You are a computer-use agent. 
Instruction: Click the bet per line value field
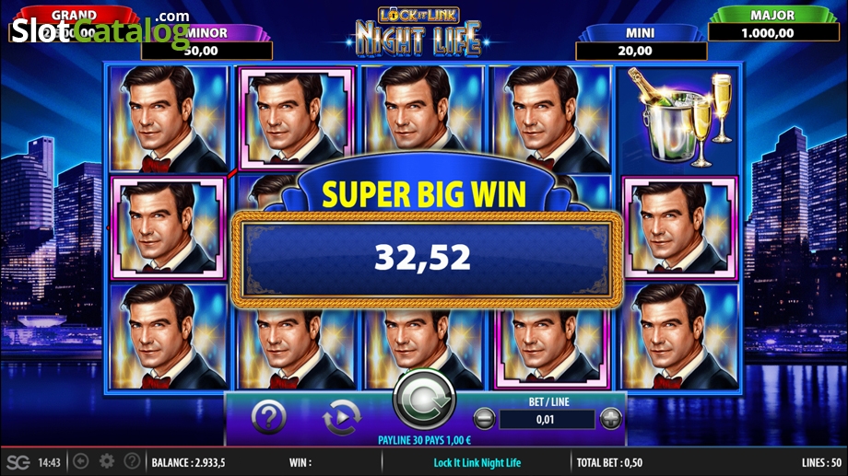(x=547, y=419)
